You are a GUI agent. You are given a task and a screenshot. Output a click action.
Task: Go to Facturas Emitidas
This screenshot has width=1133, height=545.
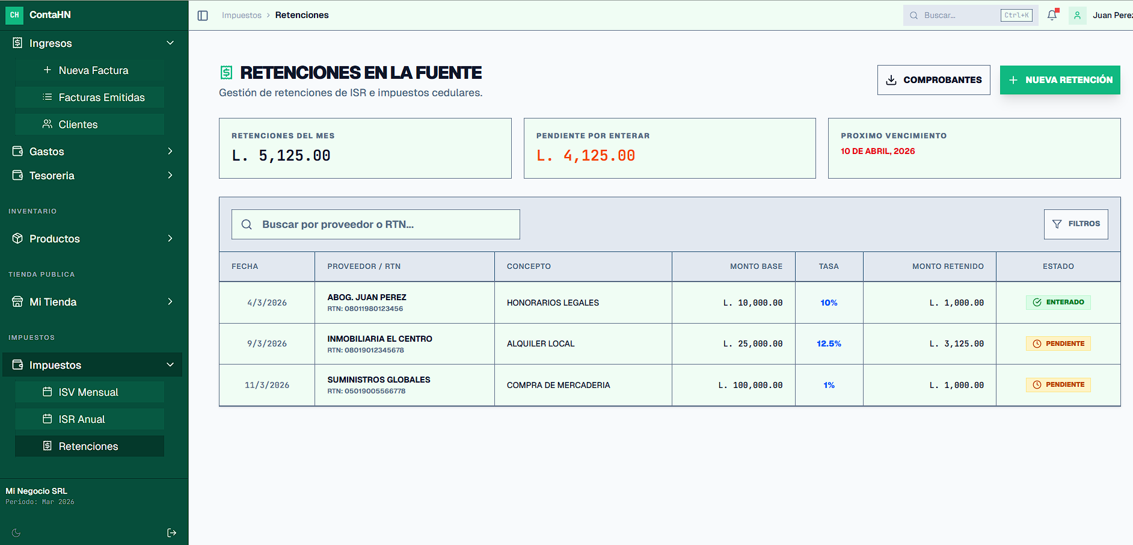(x=101, y=97)
